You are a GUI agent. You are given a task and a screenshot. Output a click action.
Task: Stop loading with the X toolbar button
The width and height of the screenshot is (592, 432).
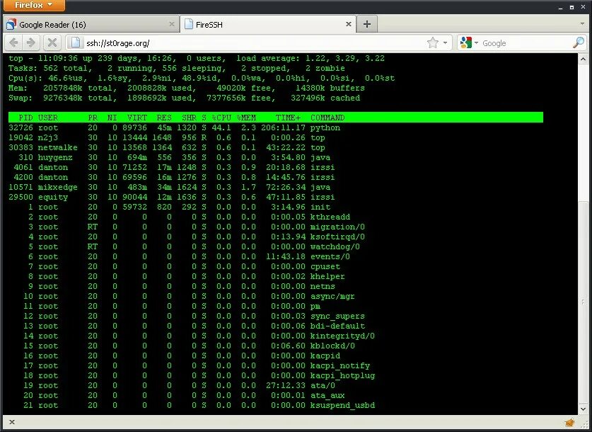point(52,42)
